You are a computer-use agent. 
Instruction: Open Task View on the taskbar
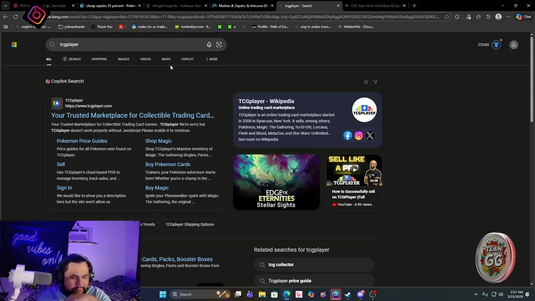pos(238,294)
